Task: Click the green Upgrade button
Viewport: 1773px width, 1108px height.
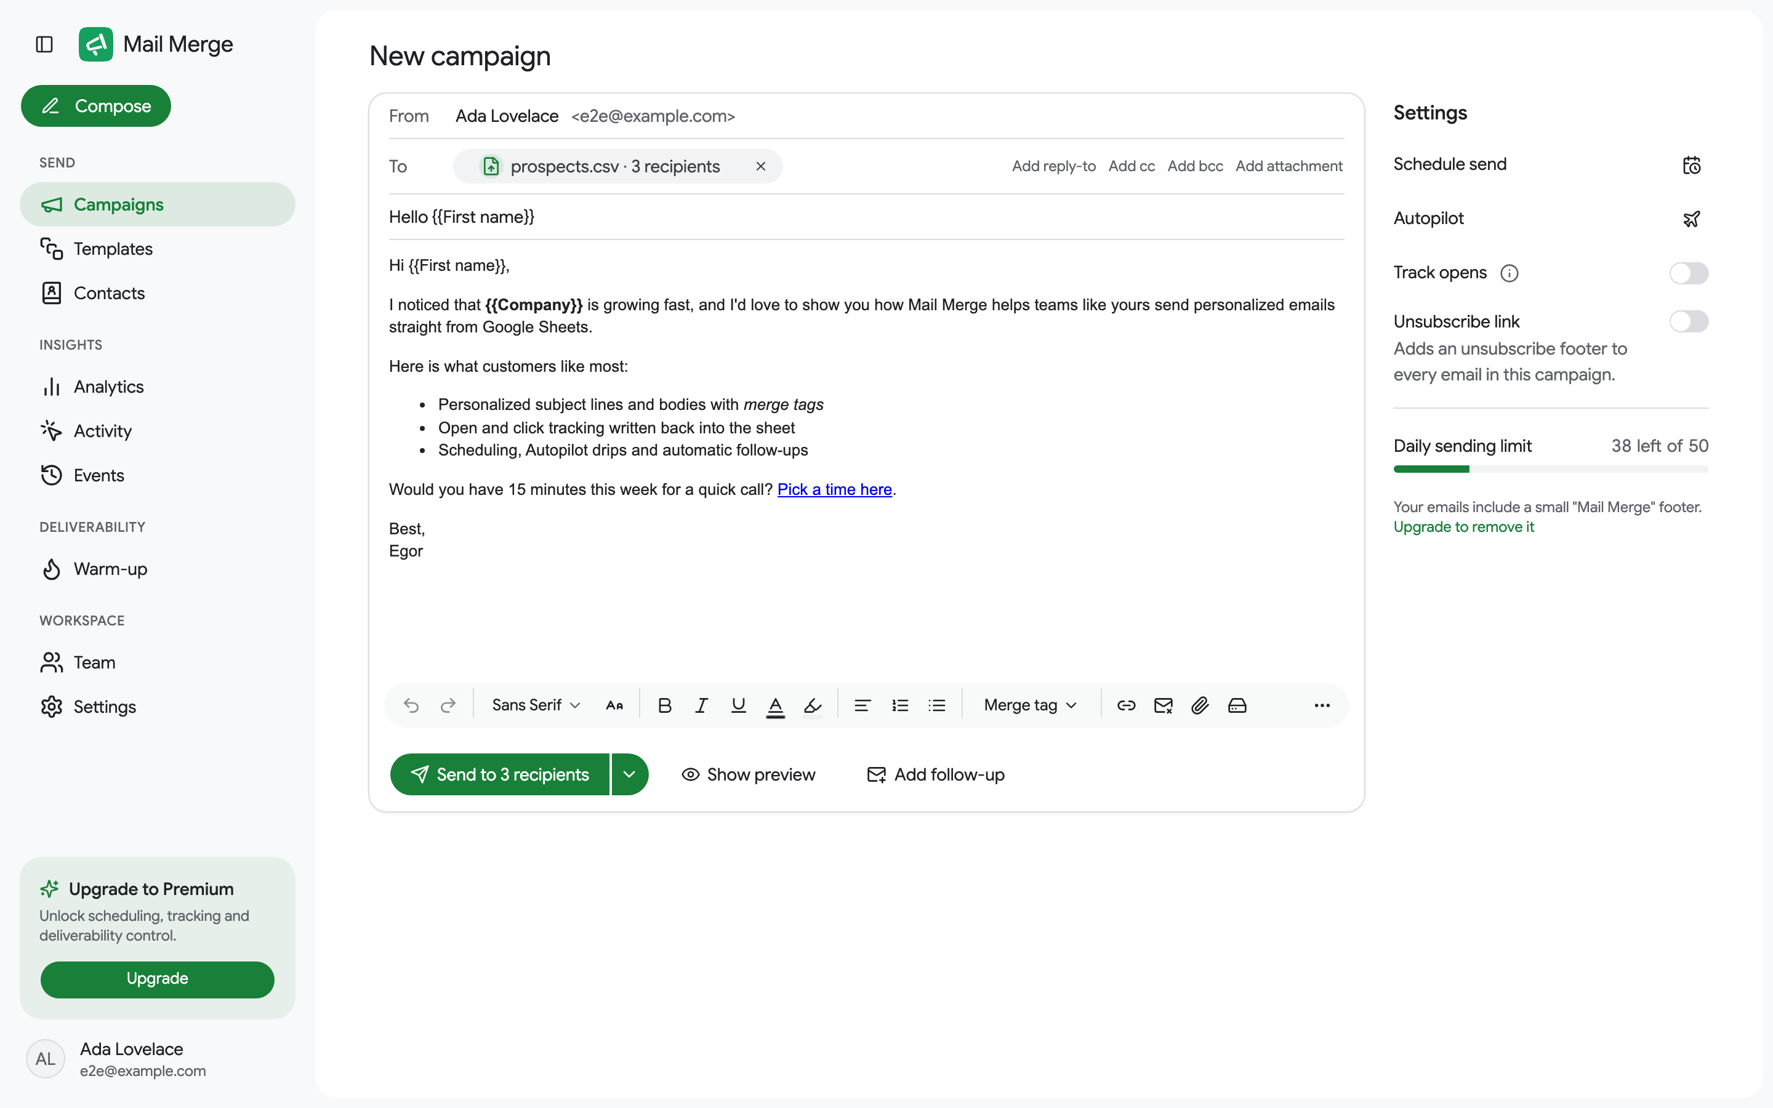Action: tap(158, 979)
